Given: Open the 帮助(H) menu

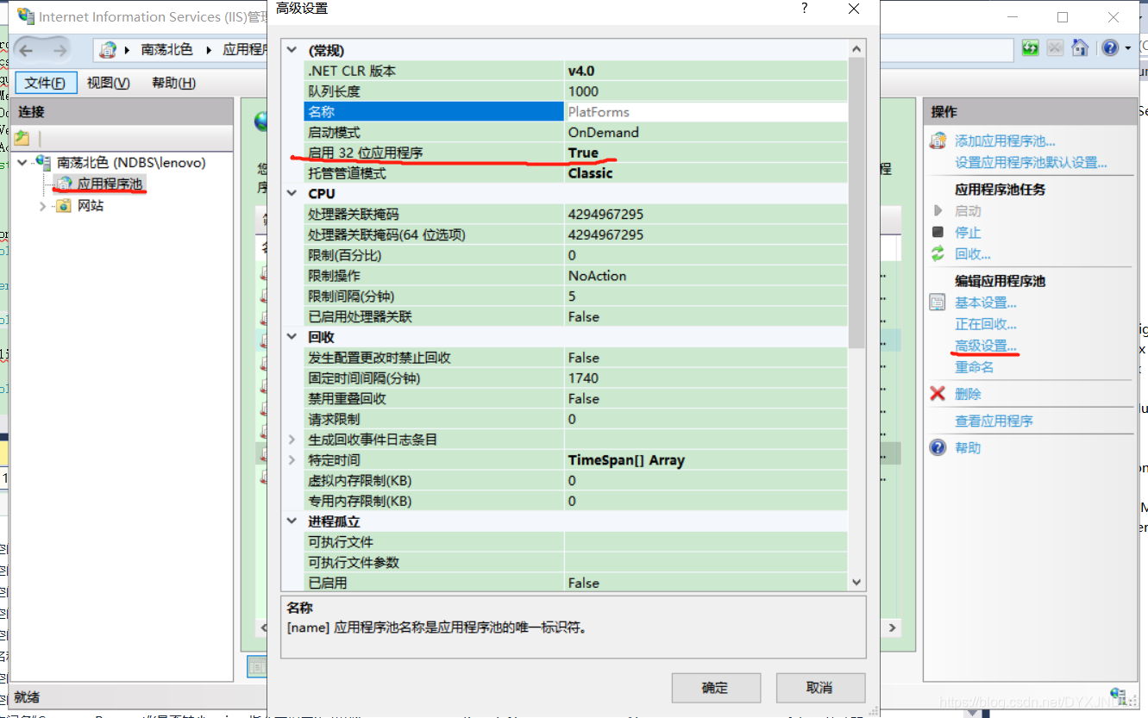Looking at the screenshot, I should [x=173, y=83].
